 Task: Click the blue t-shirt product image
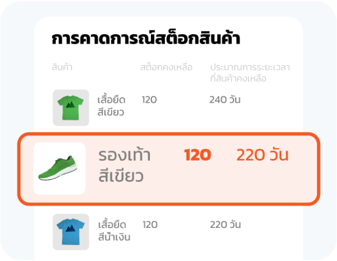click(71, 232)
